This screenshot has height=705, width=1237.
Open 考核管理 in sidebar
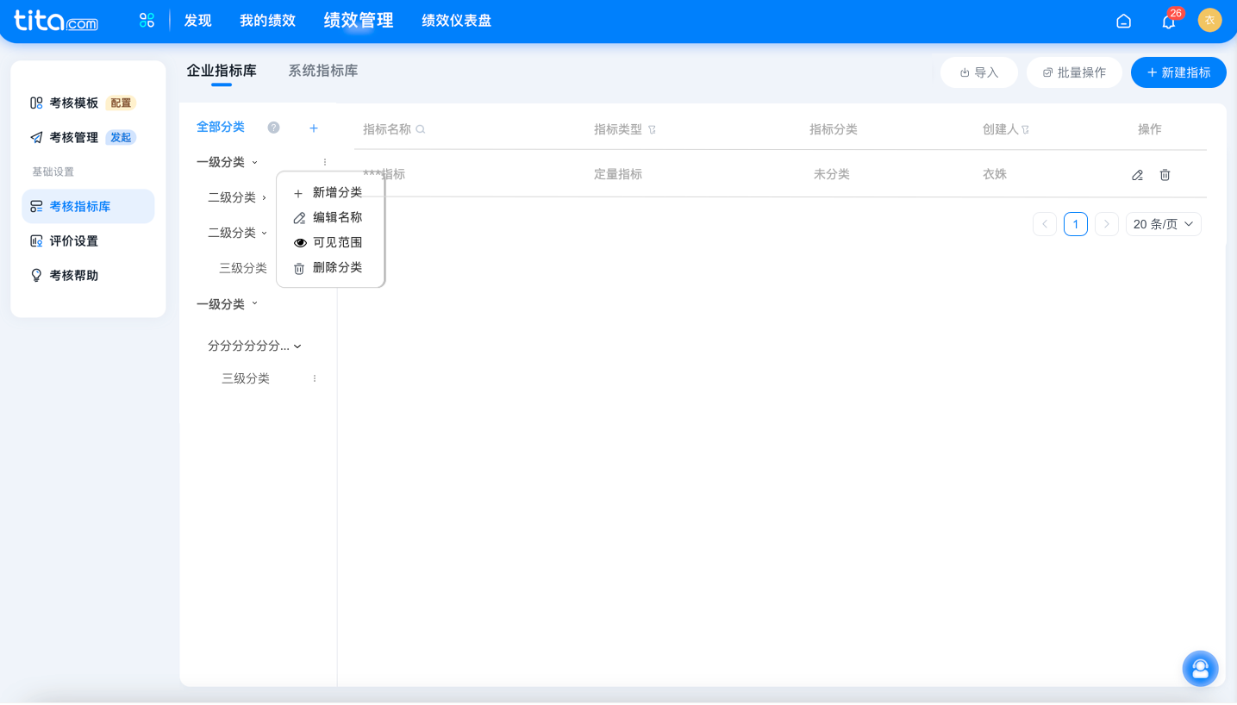[x=74, y=137]
